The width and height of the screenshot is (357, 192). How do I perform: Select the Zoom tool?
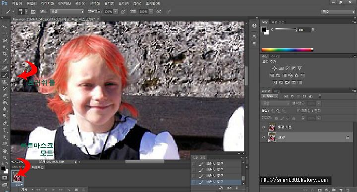tap(5, 157)
